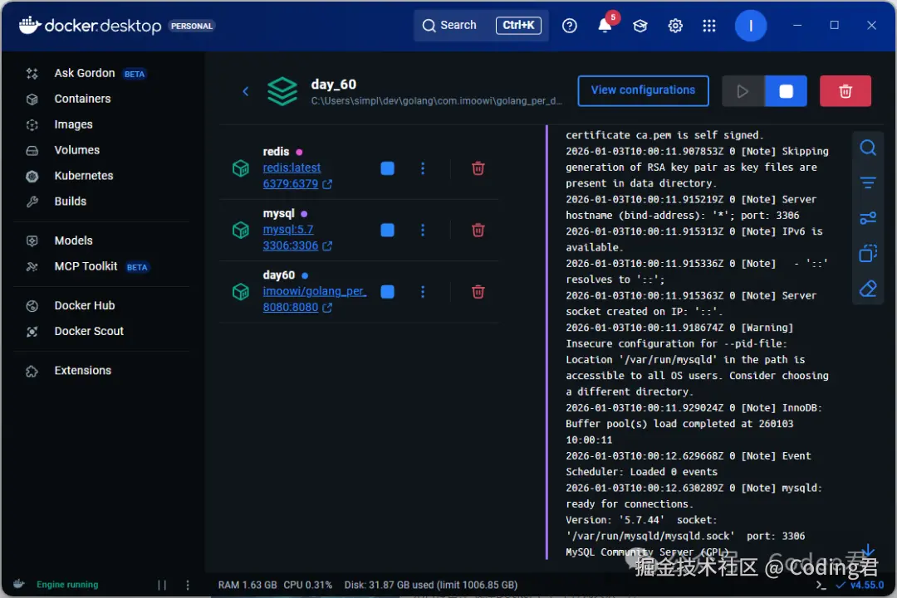The width and height of the screenshot is (897, 598).
Task: Pause Docker engine in status bar
Action: tap(162, 585)
